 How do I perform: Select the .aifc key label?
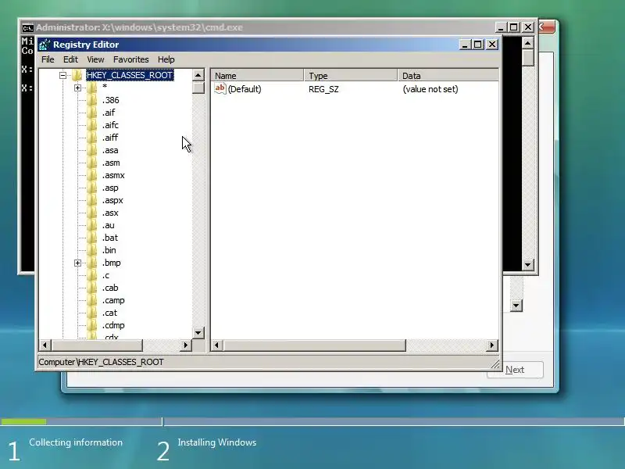pyautogui.click(x=110, y=125)
